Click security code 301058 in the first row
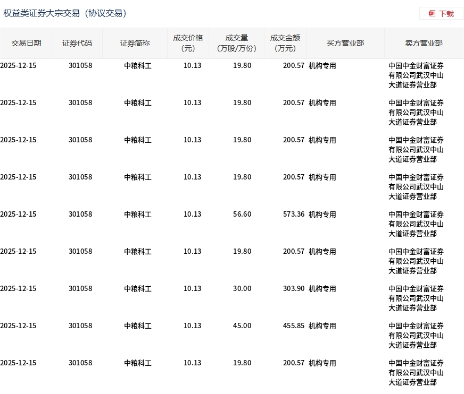 tap(80, 65)
